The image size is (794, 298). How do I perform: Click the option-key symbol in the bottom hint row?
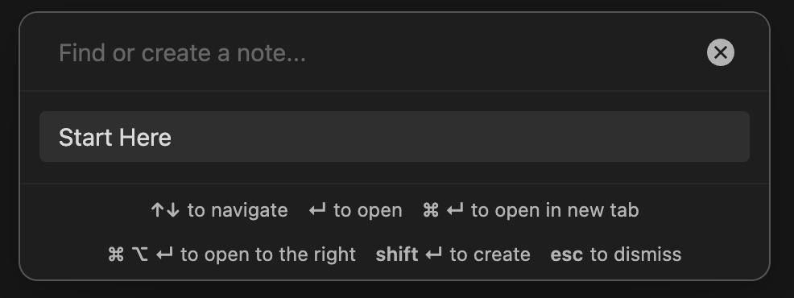point(140,255)
